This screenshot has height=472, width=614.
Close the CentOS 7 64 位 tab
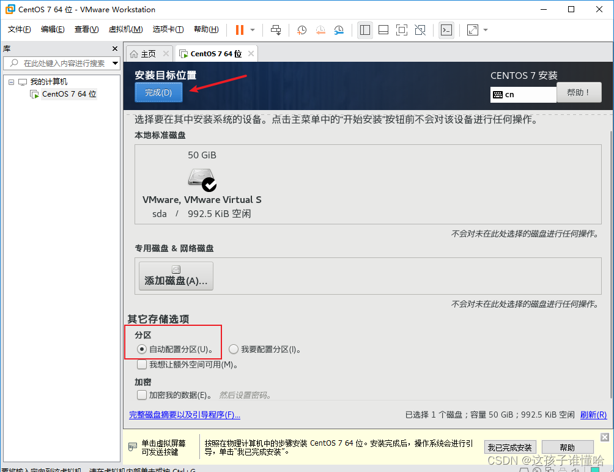pyautogui.click(x=251, y=54)
